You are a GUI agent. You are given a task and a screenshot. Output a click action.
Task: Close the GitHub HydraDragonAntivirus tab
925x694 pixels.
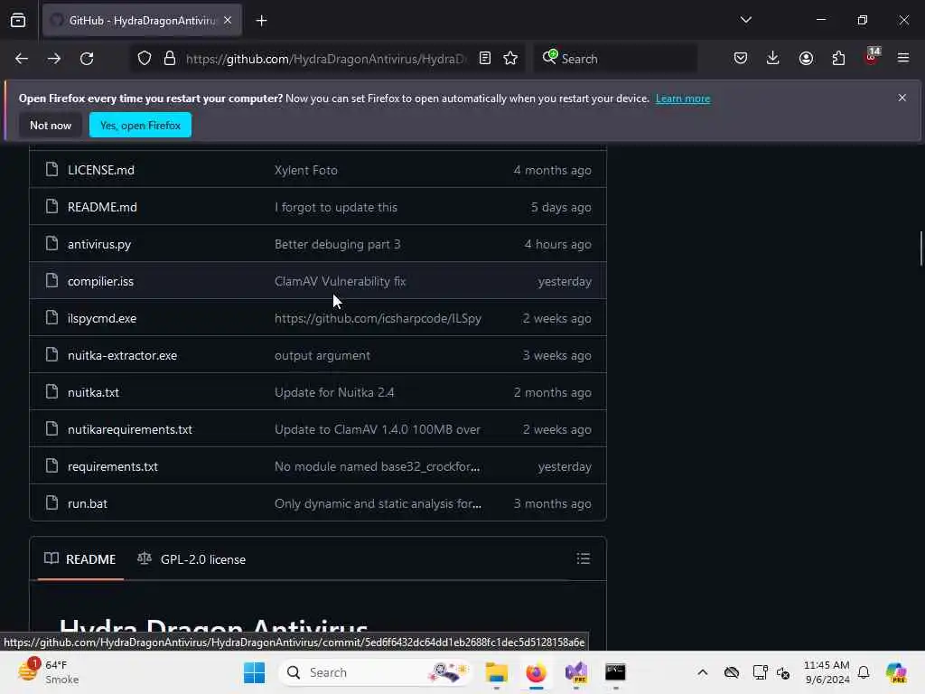228,21
